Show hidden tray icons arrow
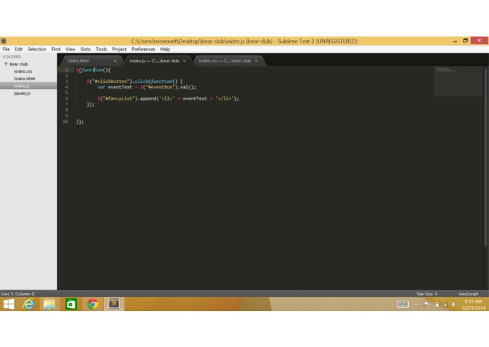 pyautogui.click(x=416, y=304)
